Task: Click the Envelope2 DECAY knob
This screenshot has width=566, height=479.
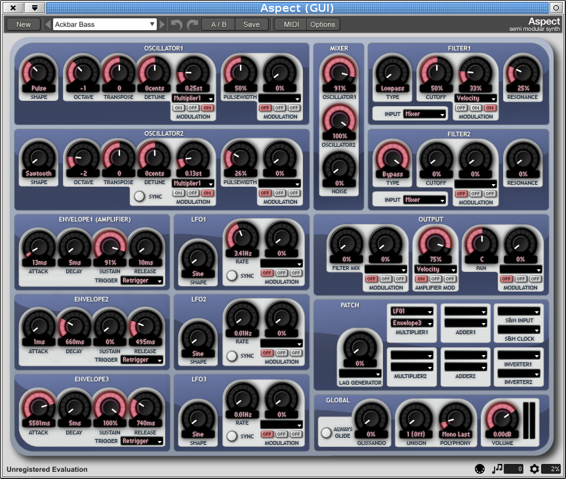Action: click(74, 327)
